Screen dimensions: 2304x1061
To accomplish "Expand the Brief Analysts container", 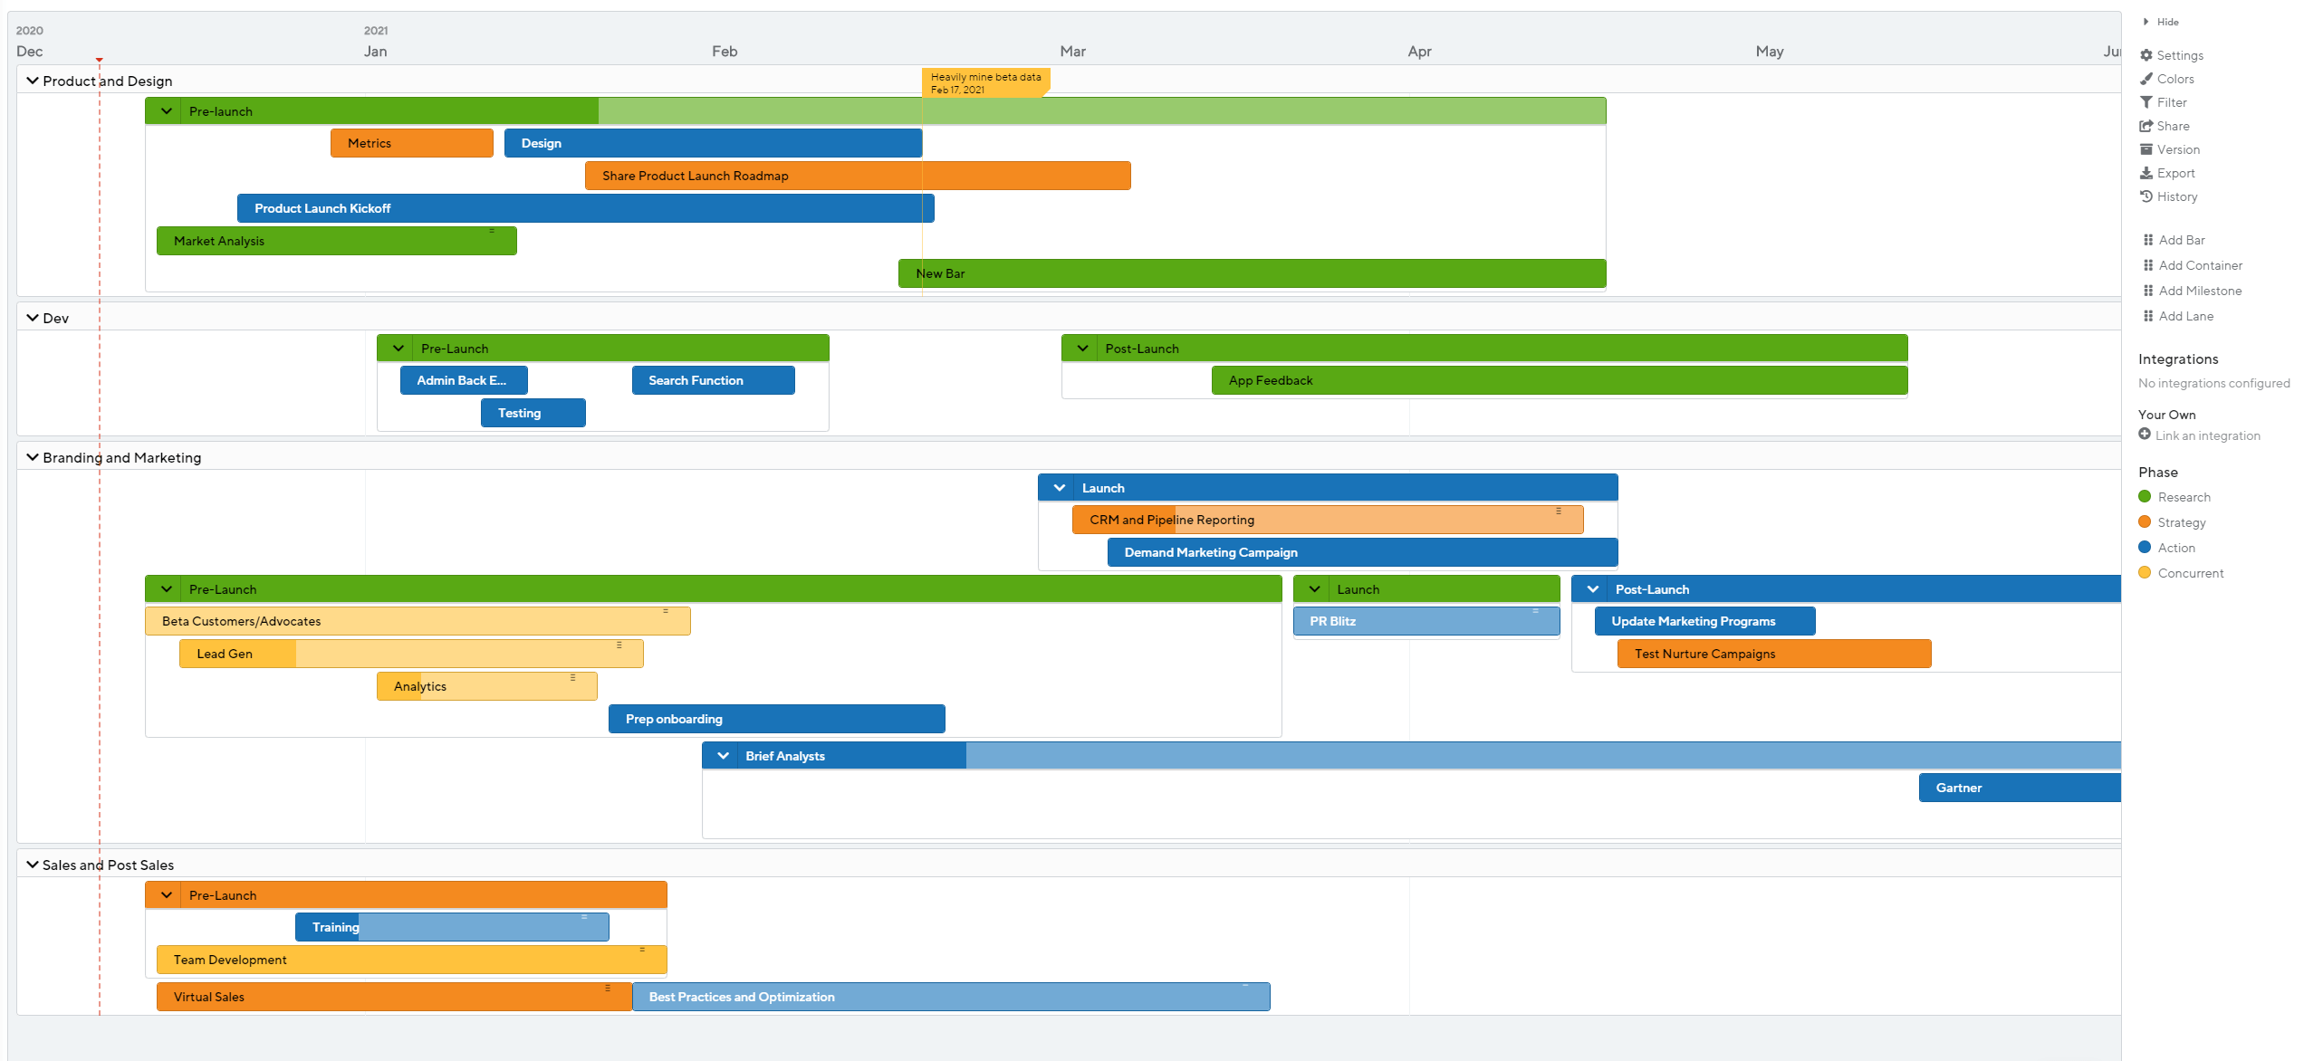I will (x=720, y=755).
